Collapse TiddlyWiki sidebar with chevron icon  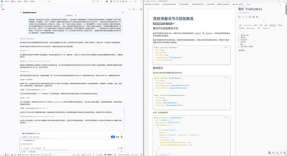tap(280, 5)
